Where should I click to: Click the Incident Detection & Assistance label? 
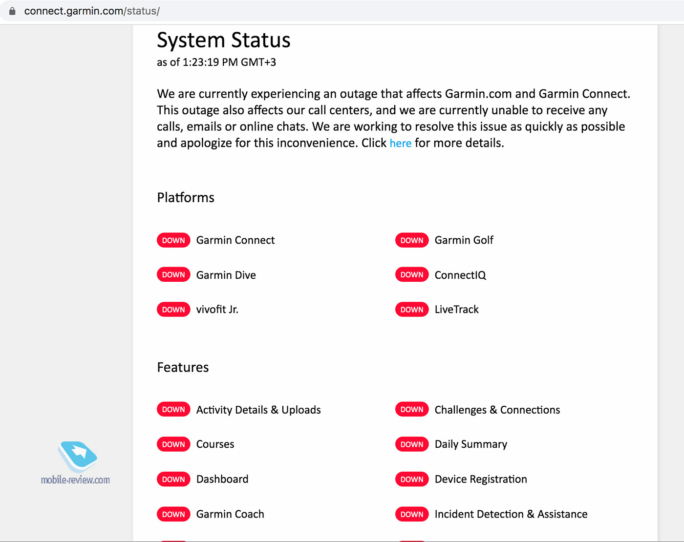point(511,514)
